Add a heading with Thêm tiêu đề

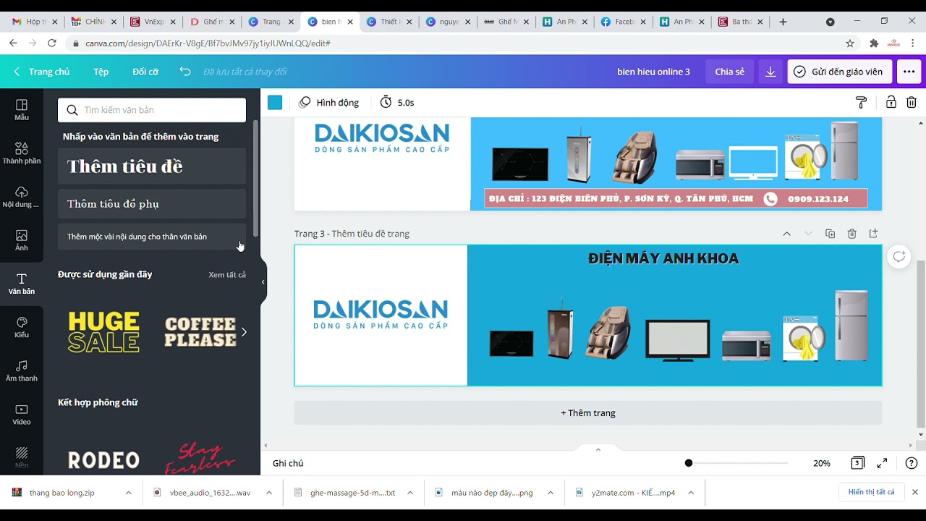[152, 166]
